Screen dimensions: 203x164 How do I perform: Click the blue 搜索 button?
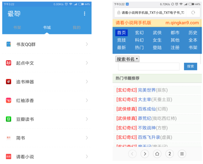190,66
